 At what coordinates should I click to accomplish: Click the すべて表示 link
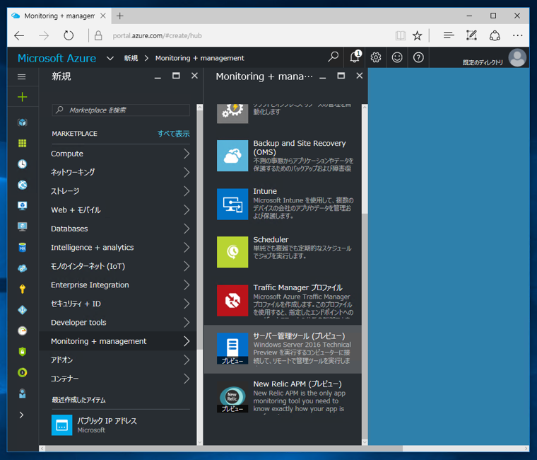pyautogui.click(x=174, y=134)
